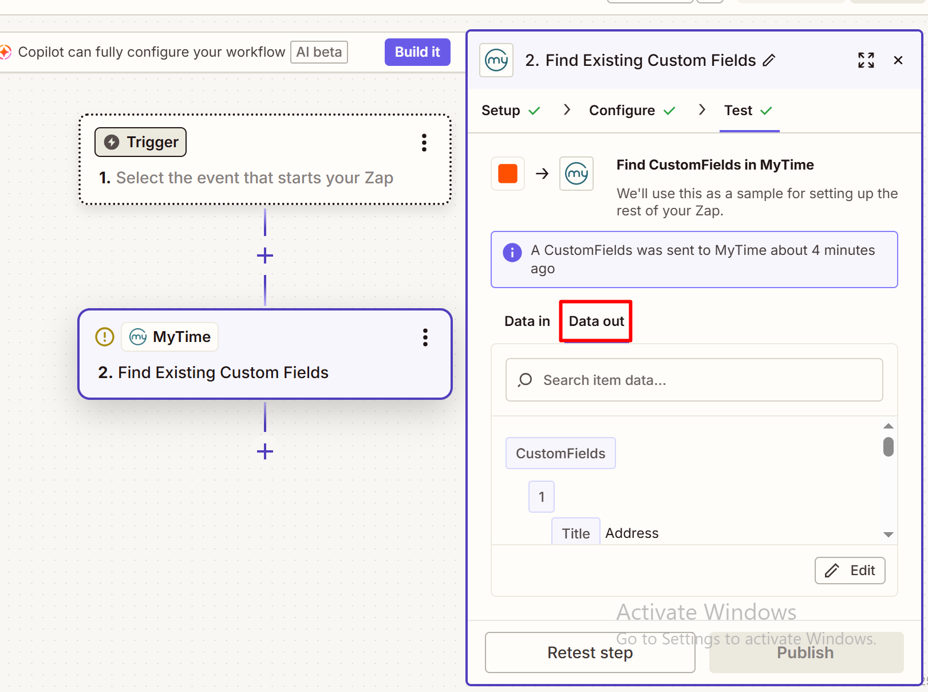
Task: Click chevron between Setup and Configure
Action: (x=567, y=110)
